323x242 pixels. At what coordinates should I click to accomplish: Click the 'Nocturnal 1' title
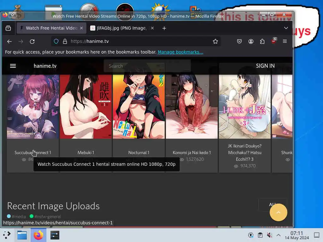coord(139,153)
